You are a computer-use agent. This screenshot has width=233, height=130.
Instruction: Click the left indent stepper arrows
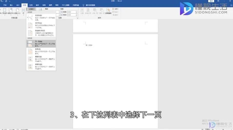coord(59,12)
